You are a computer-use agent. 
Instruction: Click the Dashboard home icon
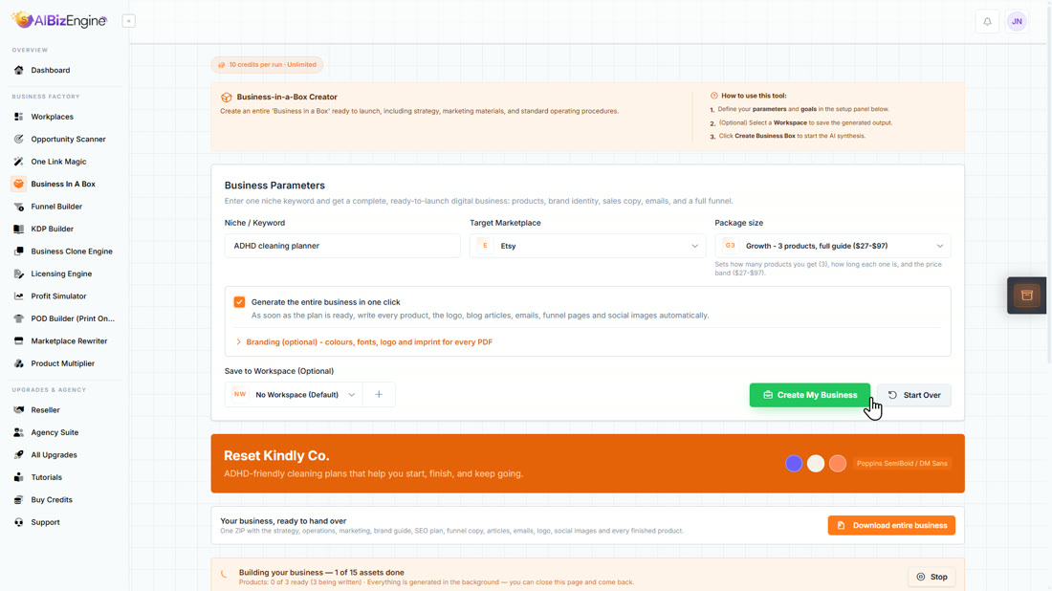pos(19,70)
